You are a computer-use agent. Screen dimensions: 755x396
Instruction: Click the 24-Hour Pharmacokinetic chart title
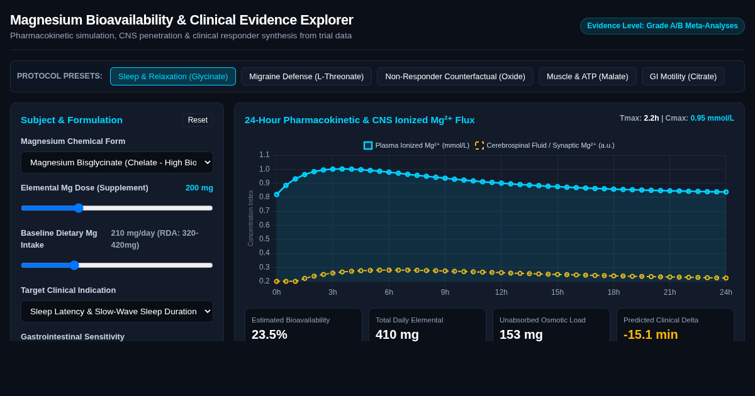(x=360, y=119)
